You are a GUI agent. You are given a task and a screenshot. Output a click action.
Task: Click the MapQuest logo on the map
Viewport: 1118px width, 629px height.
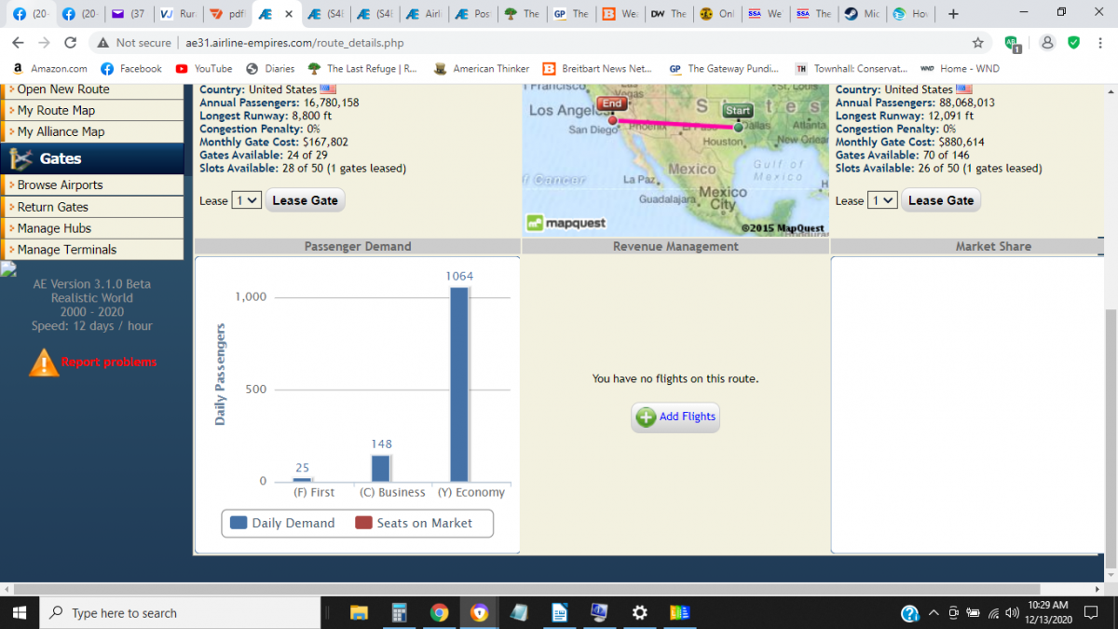(x=566, y=223)
